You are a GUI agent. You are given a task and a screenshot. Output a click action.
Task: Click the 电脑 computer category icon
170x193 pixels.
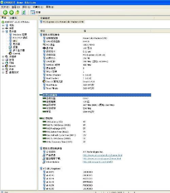coord(7,25)
